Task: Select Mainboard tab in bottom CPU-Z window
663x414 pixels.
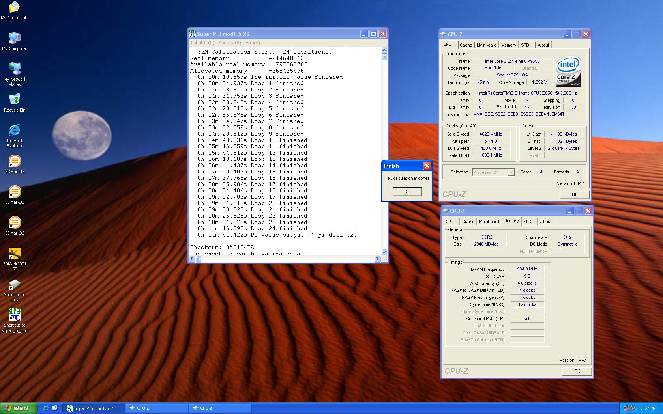Action: (x=489, y=222)
